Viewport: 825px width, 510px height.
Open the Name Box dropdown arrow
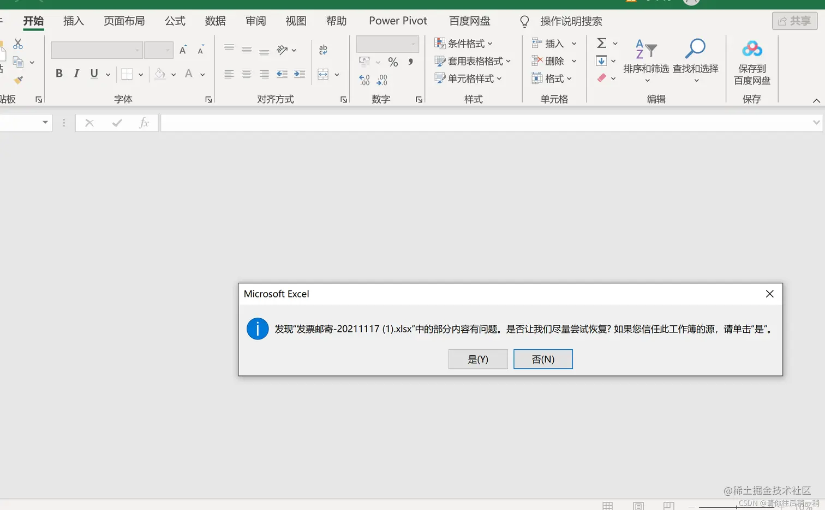(x=45, y=123)
